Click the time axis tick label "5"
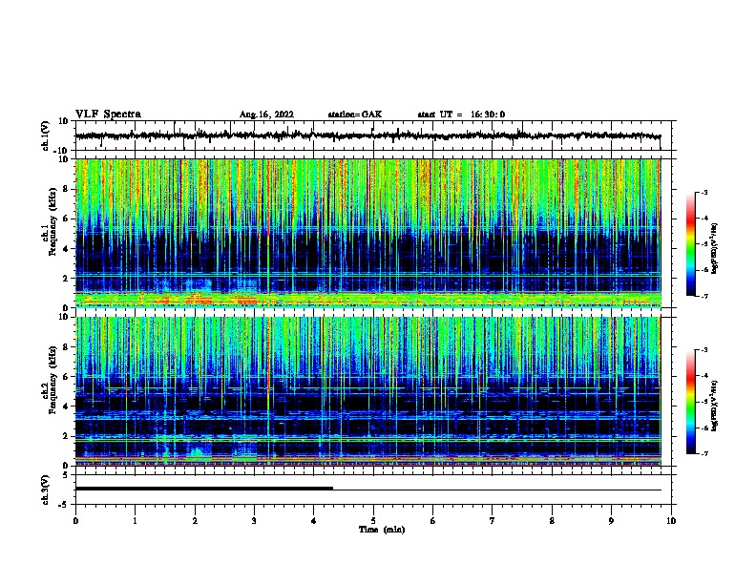Screen dimensions: 756x584 pos(373,520)
